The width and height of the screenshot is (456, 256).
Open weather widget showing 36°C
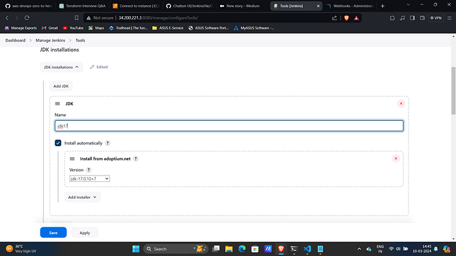21,249
